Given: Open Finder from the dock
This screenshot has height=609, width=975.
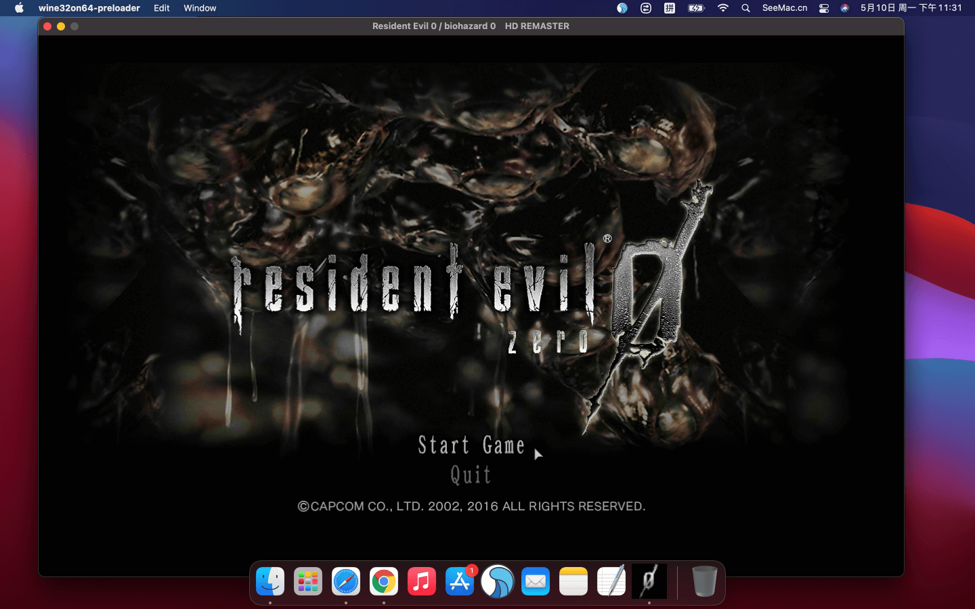Looking at the screenshot, I should 270,581.
